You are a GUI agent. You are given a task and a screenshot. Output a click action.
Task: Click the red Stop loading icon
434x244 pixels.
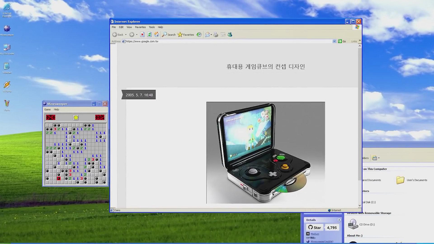click(142, 34)
